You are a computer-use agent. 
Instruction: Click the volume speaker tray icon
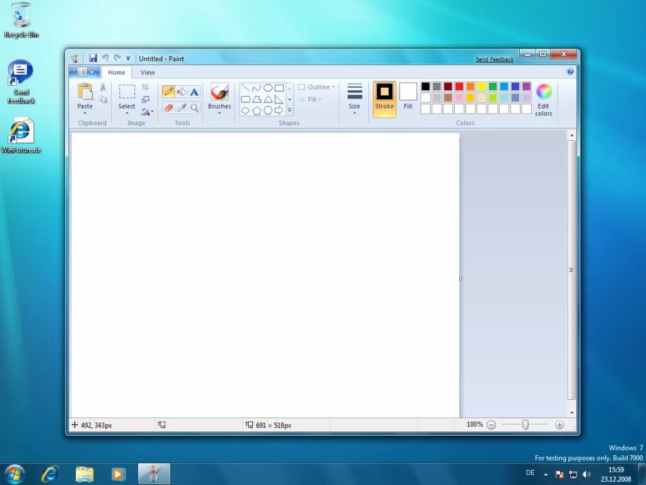pos(587,474)
